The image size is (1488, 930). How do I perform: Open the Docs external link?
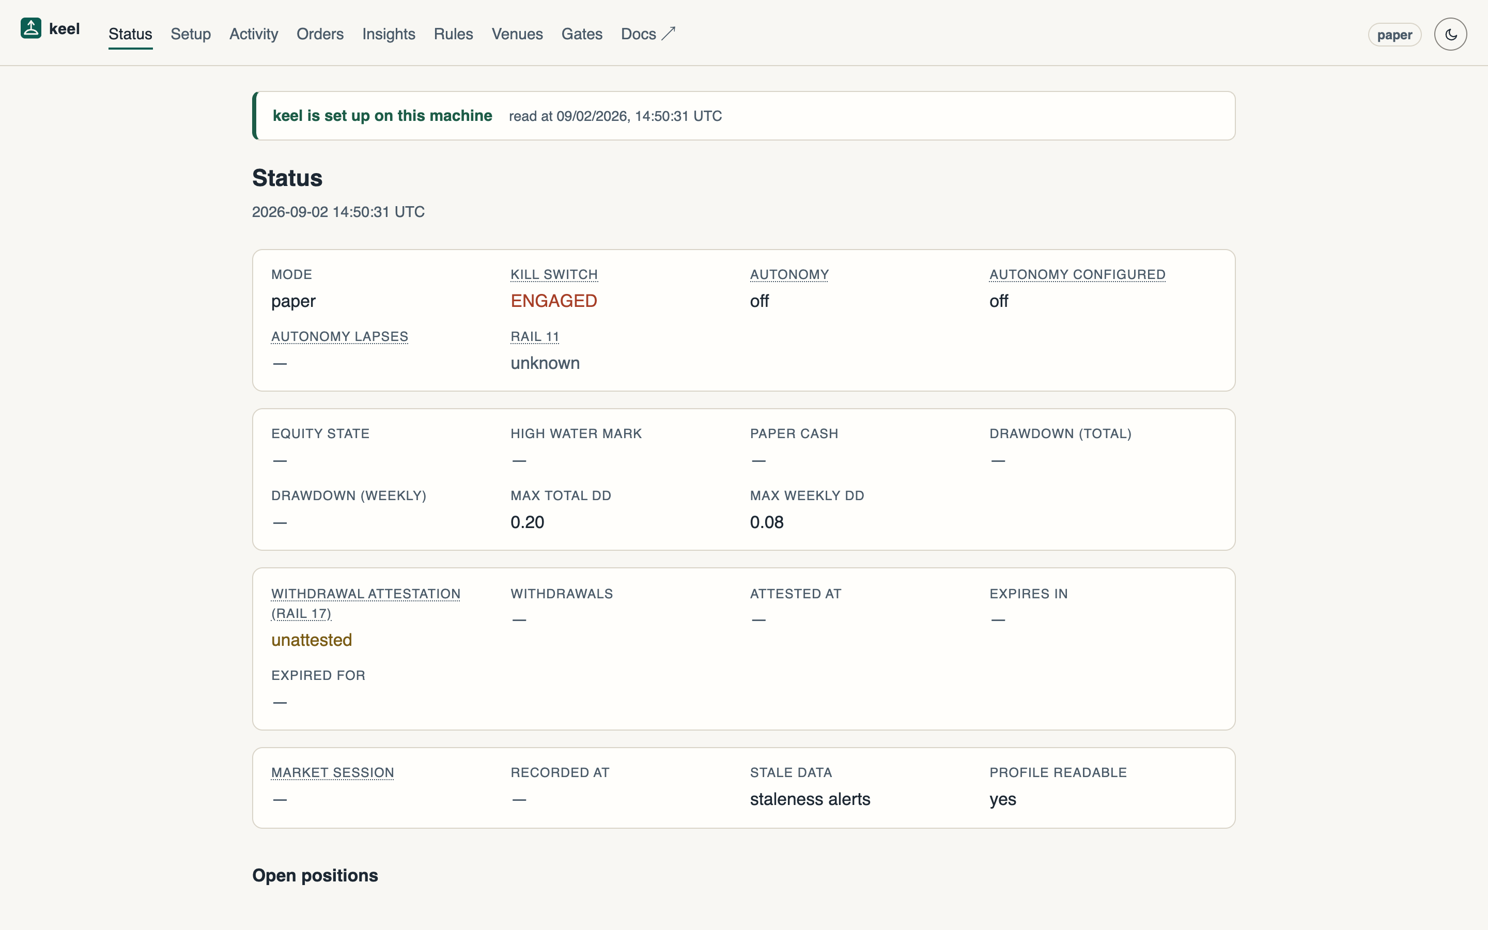648,34
